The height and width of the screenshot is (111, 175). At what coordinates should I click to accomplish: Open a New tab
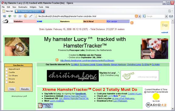8,11
